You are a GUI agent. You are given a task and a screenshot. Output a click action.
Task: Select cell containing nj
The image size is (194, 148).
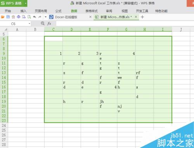(126, 106)
